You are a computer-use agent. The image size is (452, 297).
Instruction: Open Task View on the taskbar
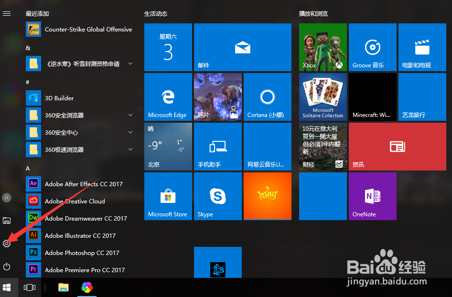(30, 287)
